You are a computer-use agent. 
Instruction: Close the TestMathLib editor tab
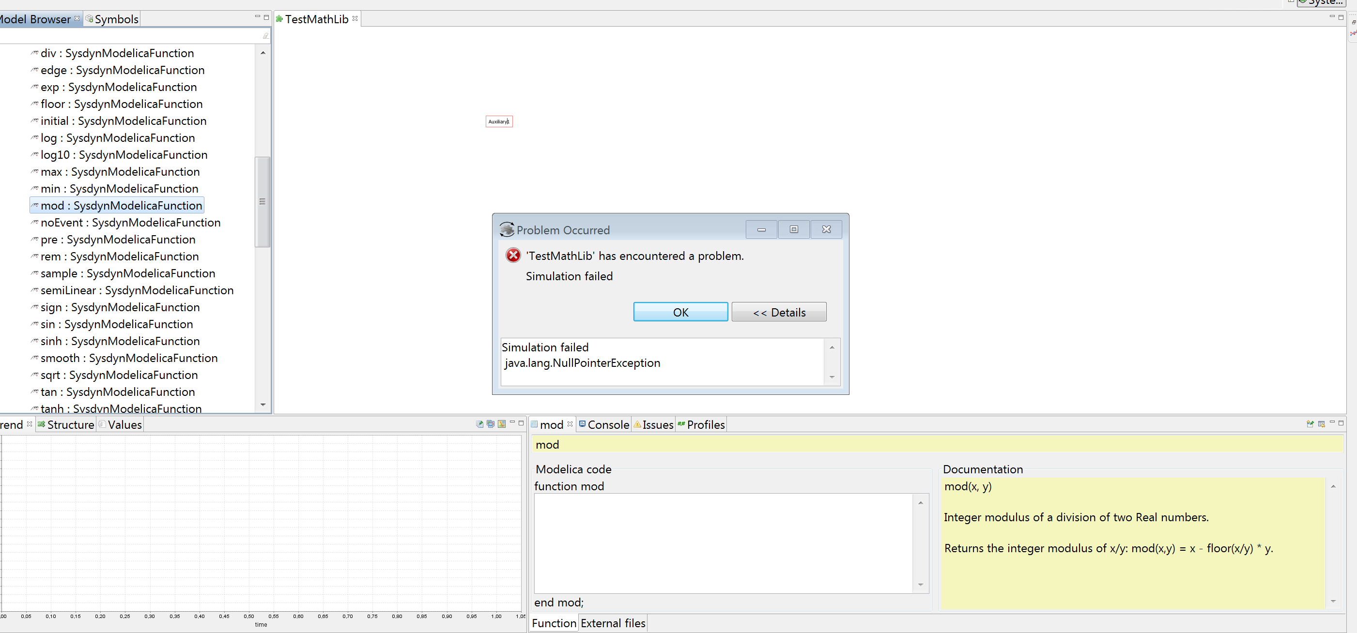pos(355,18)
